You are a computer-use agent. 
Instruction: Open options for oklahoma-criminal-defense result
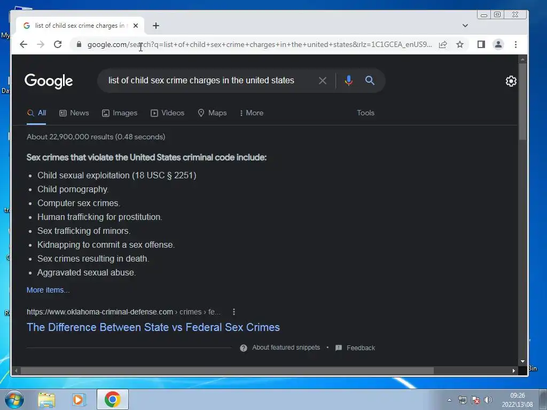pyautogui.click(x=234, y=312)
